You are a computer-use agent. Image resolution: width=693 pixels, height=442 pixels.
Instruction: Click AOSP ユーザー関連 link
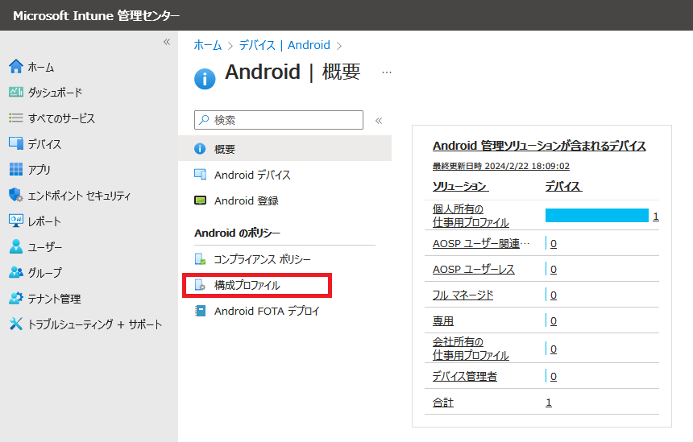(x=481, y=243)
